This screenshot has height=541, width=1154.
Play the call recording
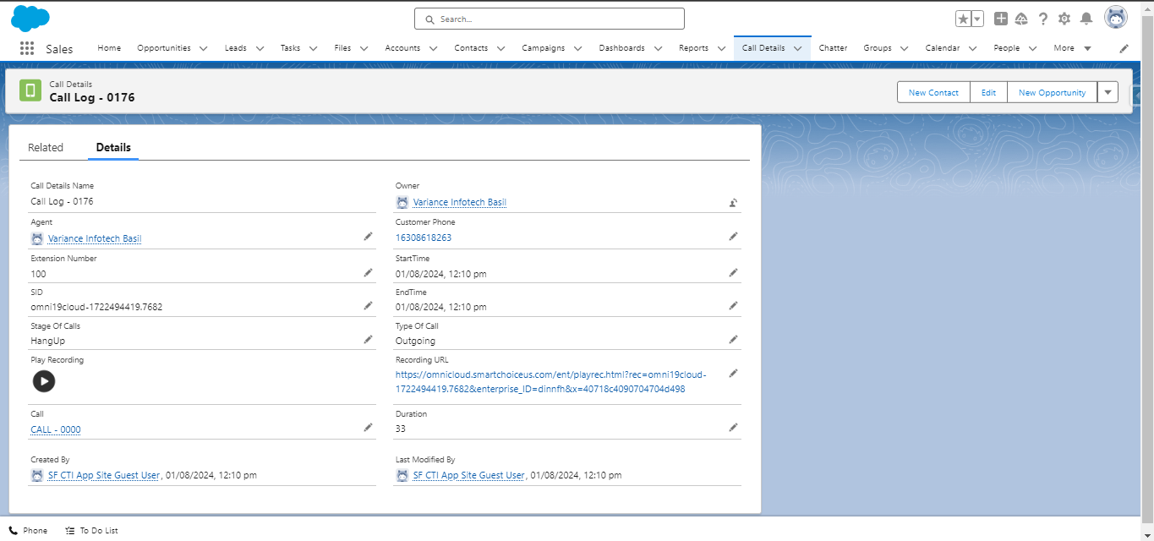(x=44, y=381)
